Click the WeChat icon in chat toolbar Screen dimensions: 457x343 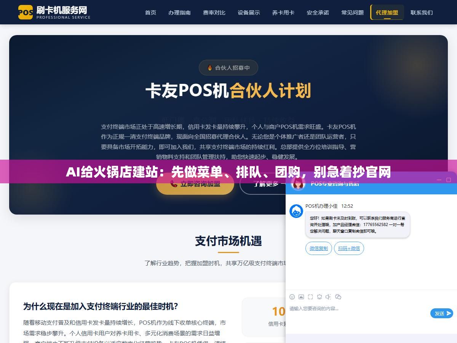338,297
